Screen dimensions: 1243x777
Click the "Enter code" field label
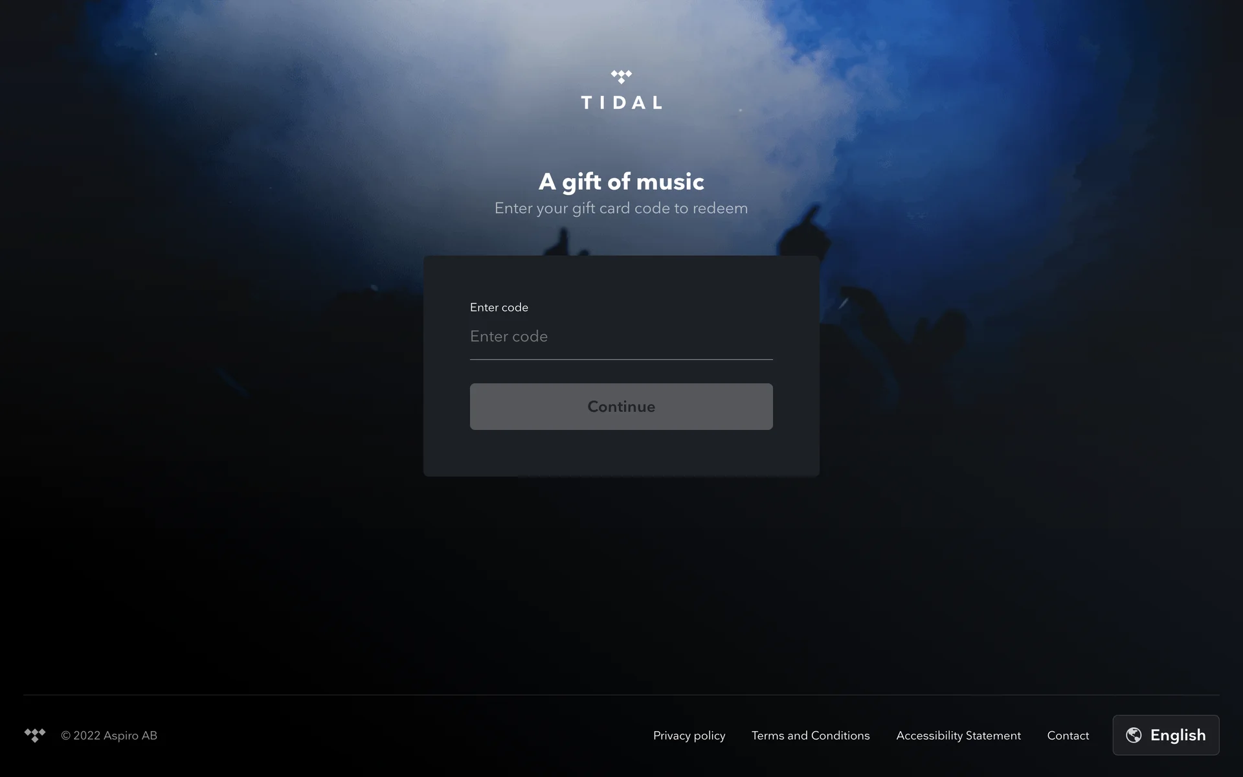499,308
